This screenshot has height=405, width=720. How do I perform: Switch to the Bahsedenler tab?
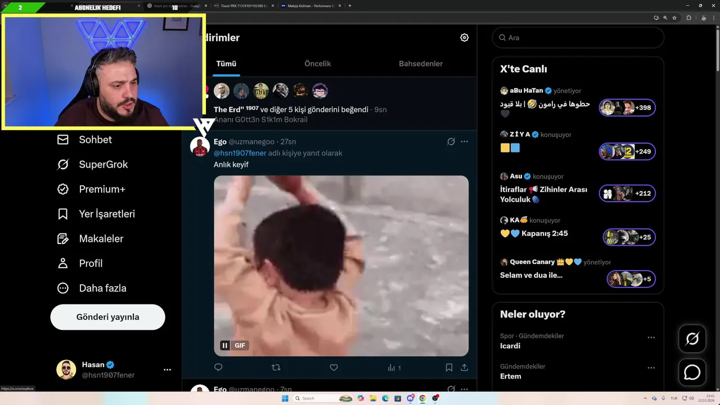tap(421, 64)
